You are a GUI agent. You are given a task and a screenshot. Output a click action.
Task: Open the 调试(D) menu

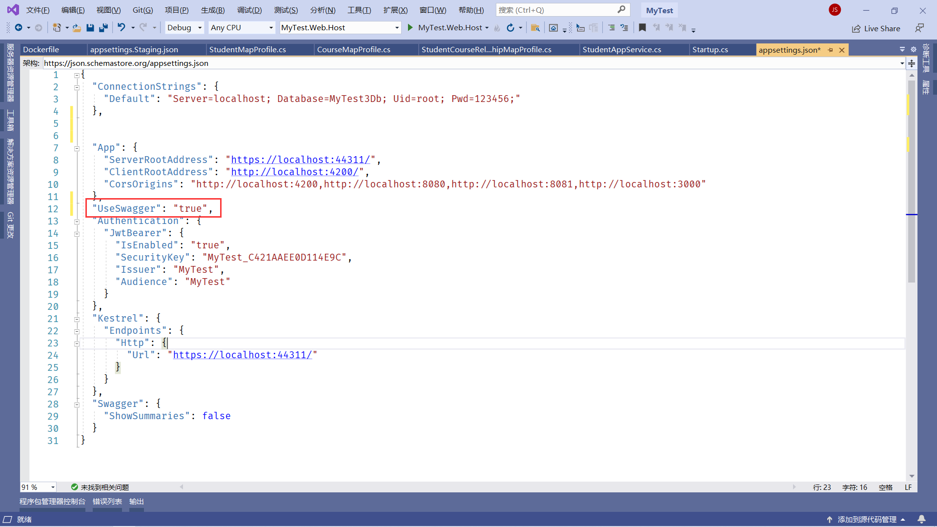[x=249, y=10]
